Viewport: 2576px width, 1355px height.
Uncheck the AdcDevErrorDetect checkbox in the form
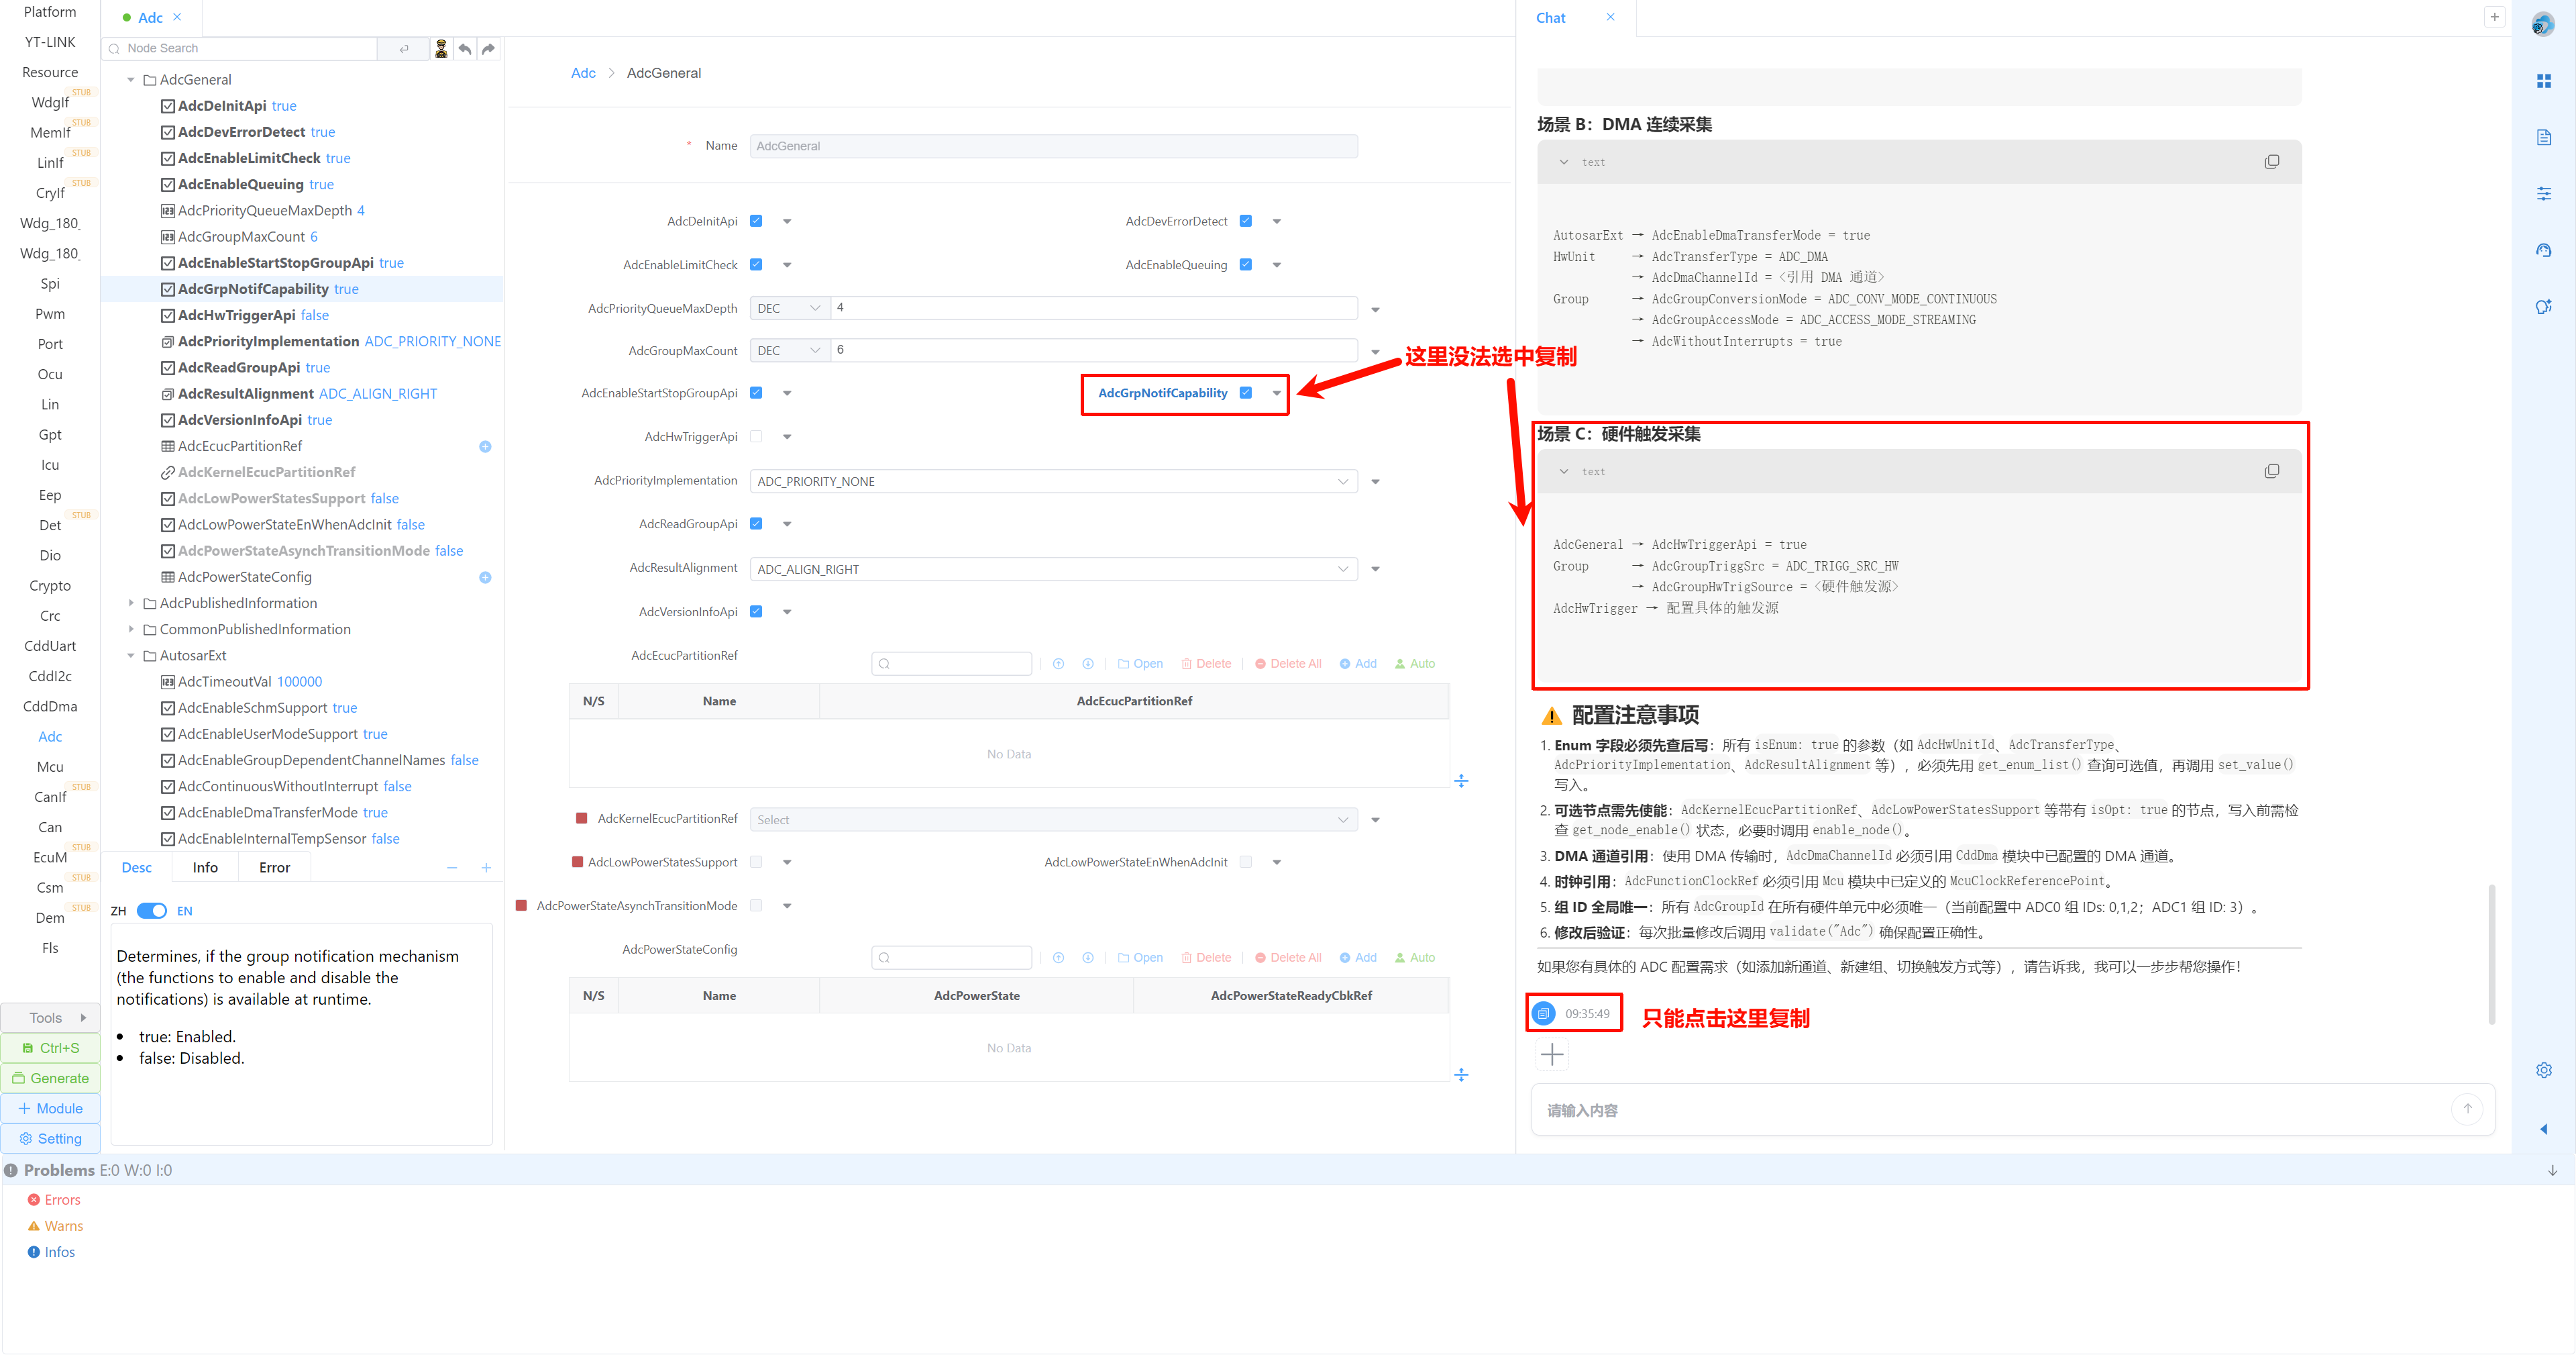pyautogui.click(x=1246, y=221)
